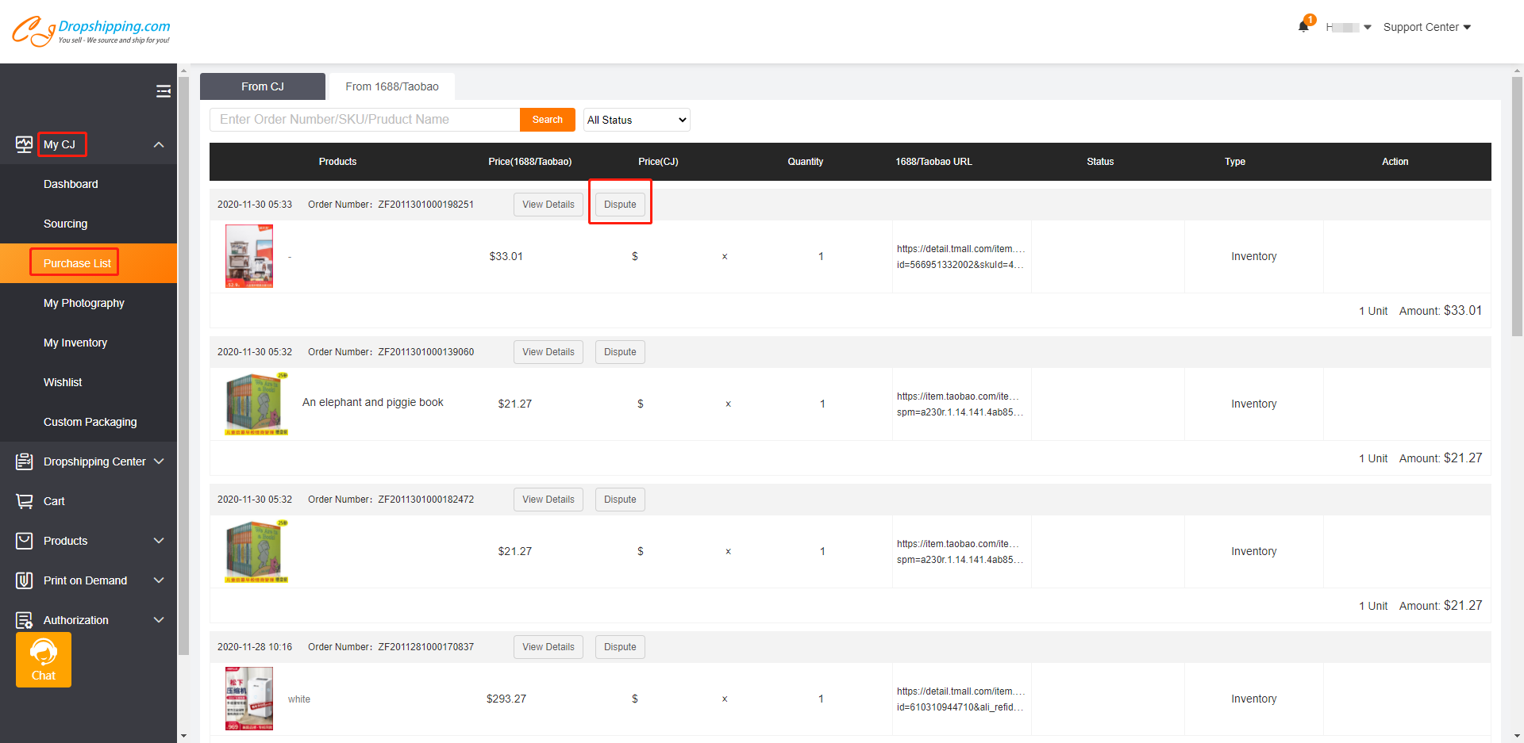Collapse the My CJ menu section
The width and height of the screenshot is (1524, 743).
(159, 144)
